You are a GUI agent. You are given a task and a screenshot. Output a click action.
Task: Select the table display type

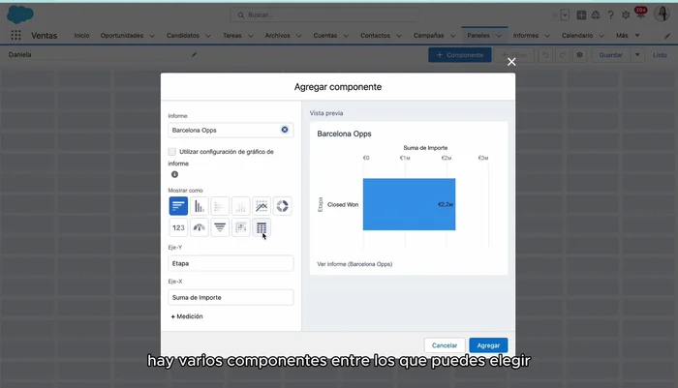[262, 227]
